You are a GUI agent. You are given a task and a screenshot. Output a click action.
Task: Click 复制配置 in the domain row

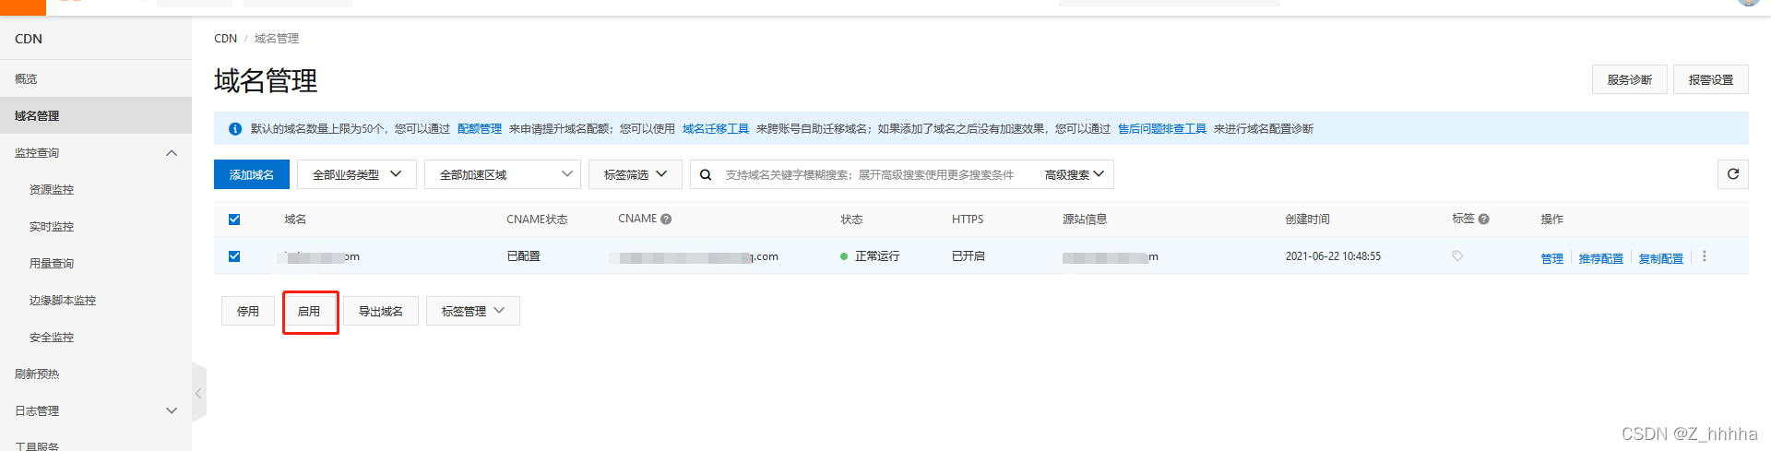[x=1661, y=258]
